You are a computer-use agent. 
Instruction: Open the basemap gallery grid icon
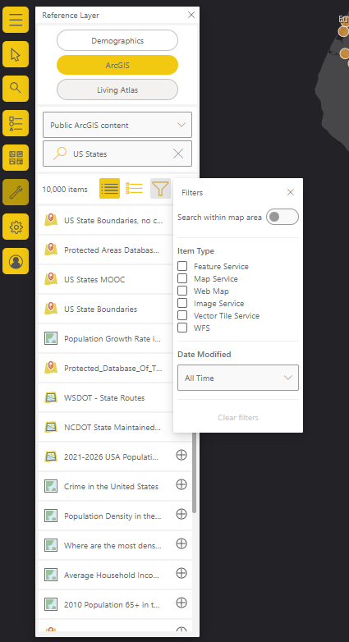(16, 158)
